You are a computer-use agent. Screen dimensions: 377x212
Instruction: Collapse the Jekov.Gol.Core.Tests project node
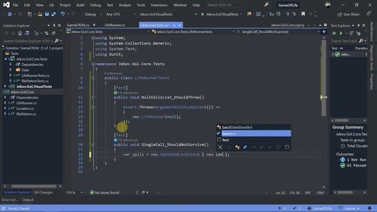pyautogui.click(x=5, y=59)
